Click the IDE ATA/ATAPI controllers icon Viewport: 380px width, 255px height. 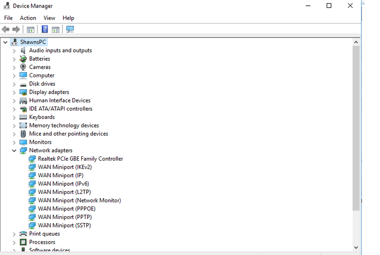pos(23,109)
